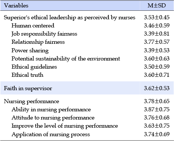Click the Ethical guidelines row label

pos(34,67)
